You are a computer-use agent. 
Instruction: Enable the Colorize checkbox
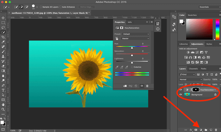(x=132, y=67)
